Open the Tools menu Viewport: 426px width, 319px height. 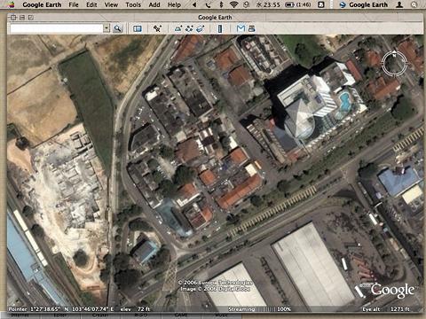tap(133, 4)
